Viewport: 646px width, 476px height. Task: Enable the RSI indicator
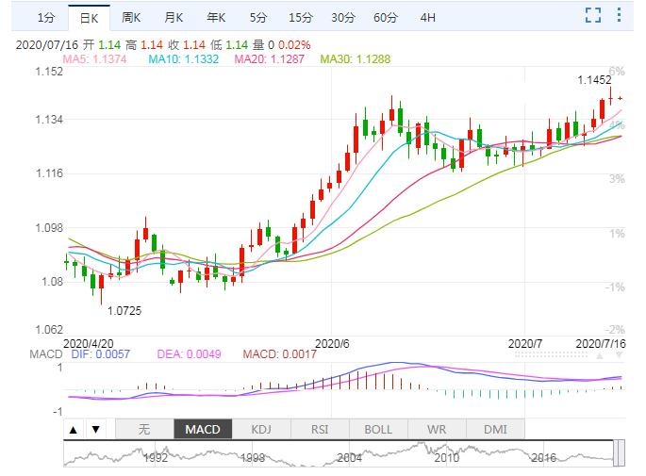pos(320,429)
